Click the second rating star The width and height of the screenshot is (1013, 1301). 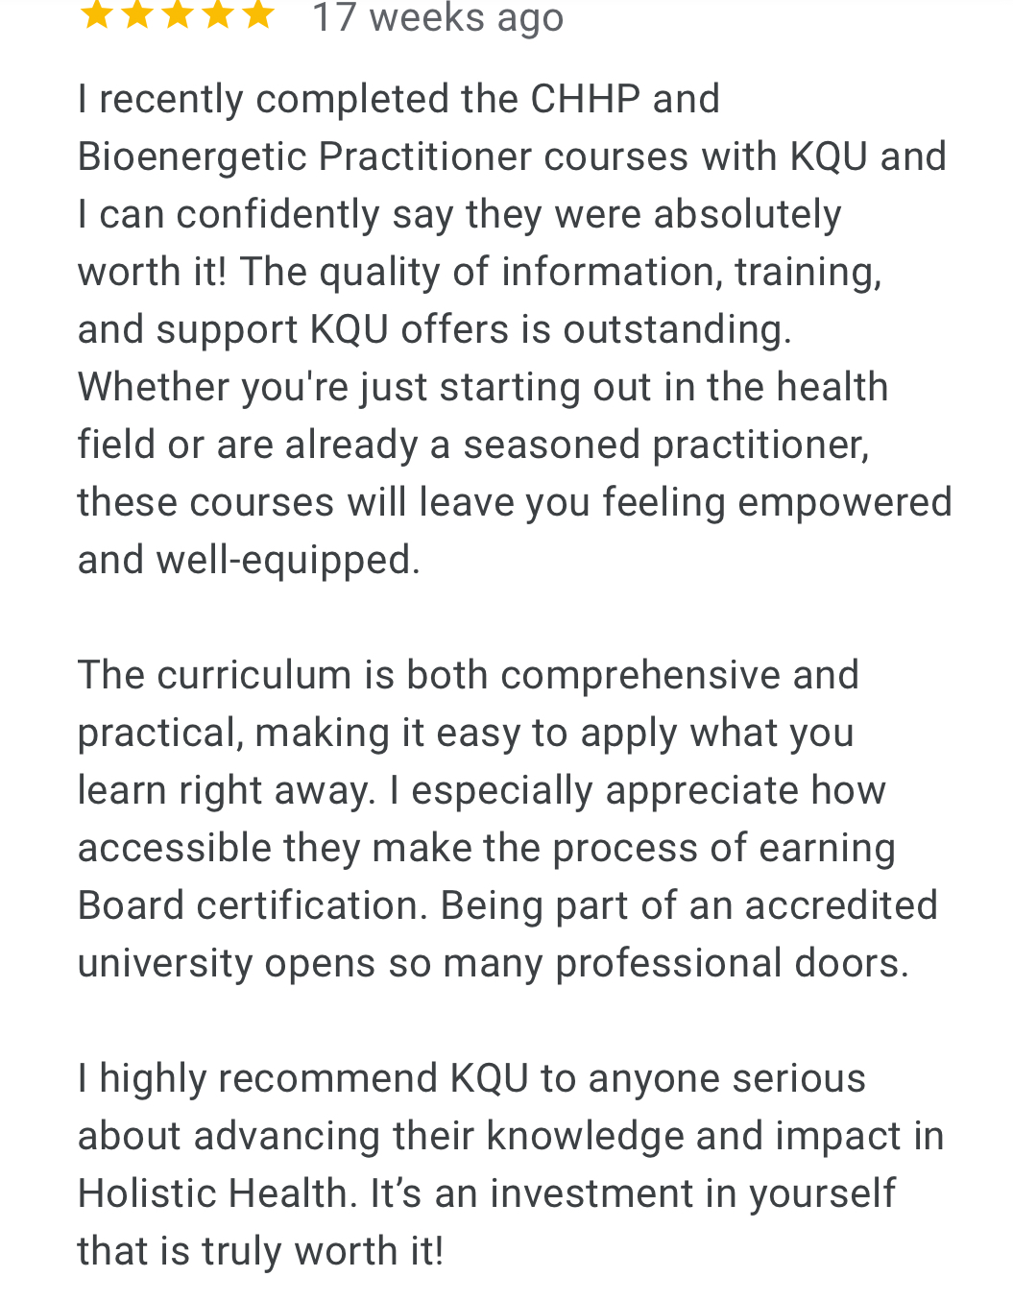coord(136,14)
